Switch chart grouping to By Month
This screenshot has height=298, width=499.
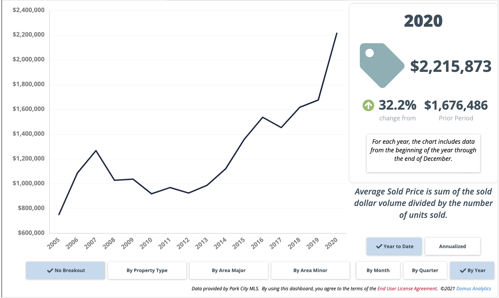378,270
